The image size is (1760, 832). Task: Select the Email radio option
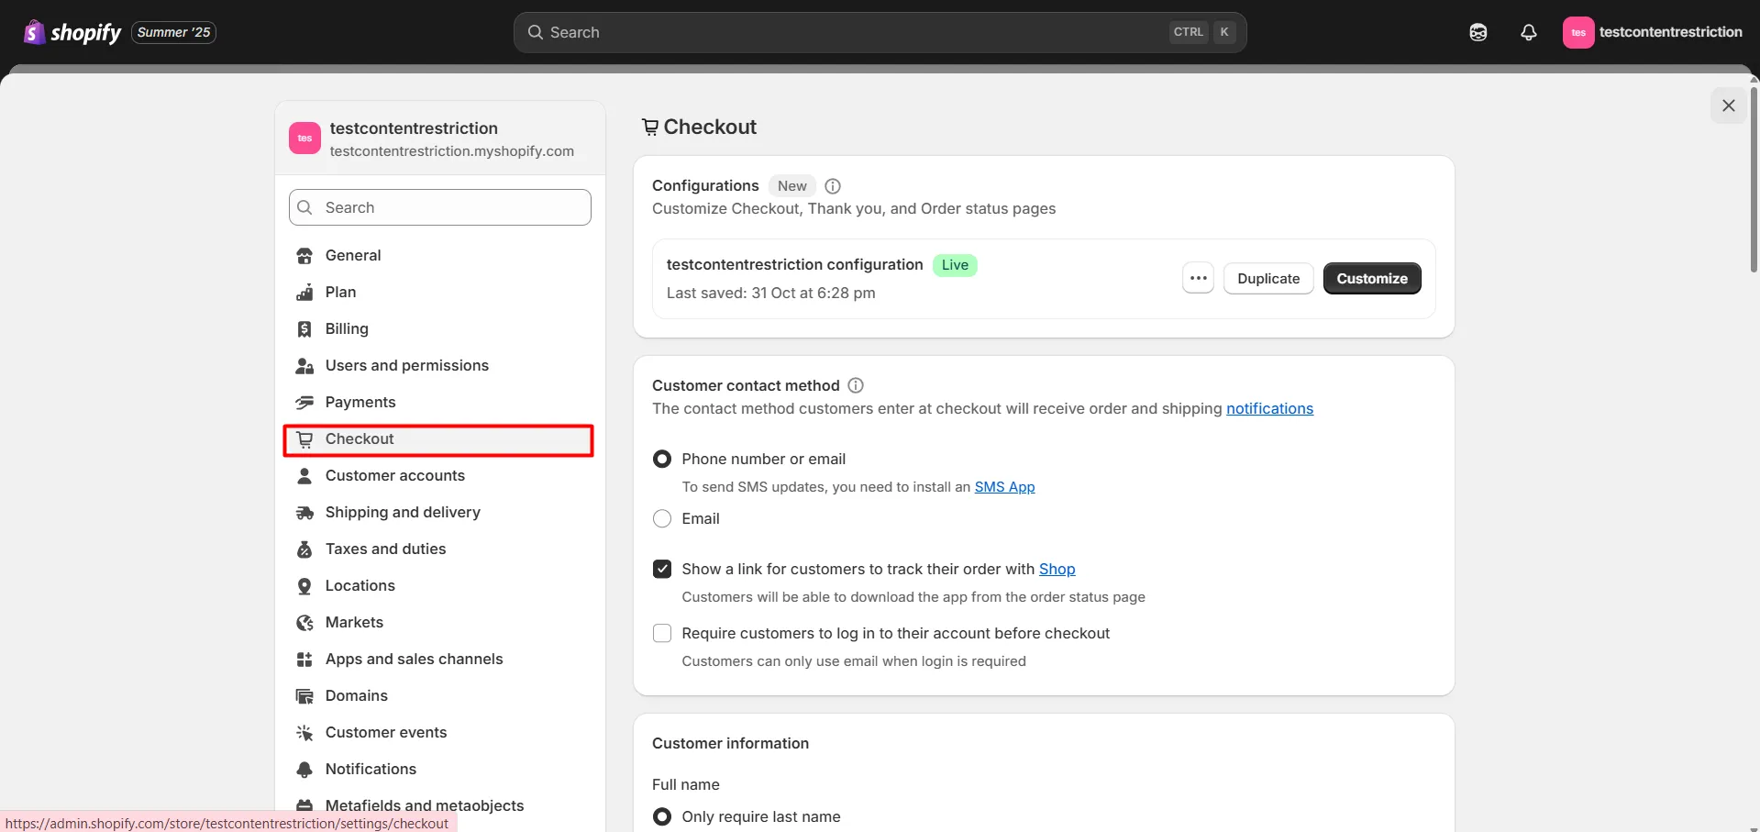tap(662, 518)
